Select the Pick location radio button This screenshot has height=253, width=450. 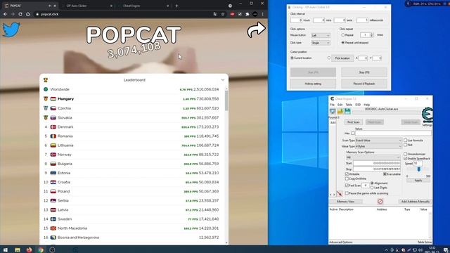(x=329, y=58)
